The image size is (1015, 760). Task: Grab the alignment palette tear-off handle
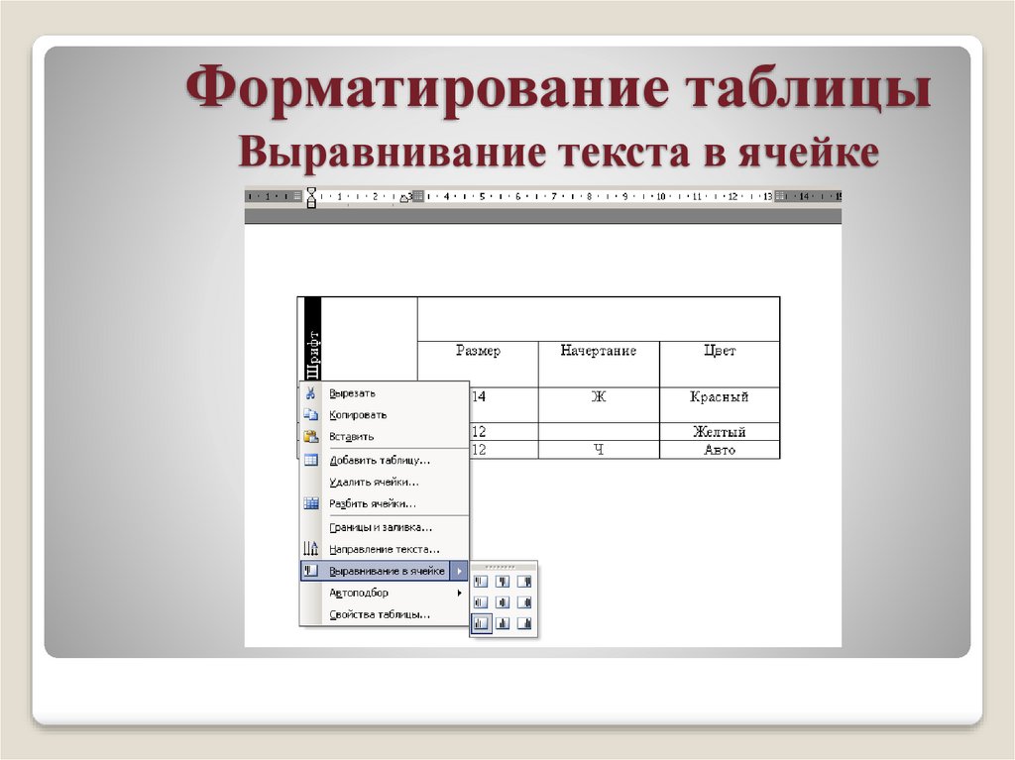click(501, 567)
